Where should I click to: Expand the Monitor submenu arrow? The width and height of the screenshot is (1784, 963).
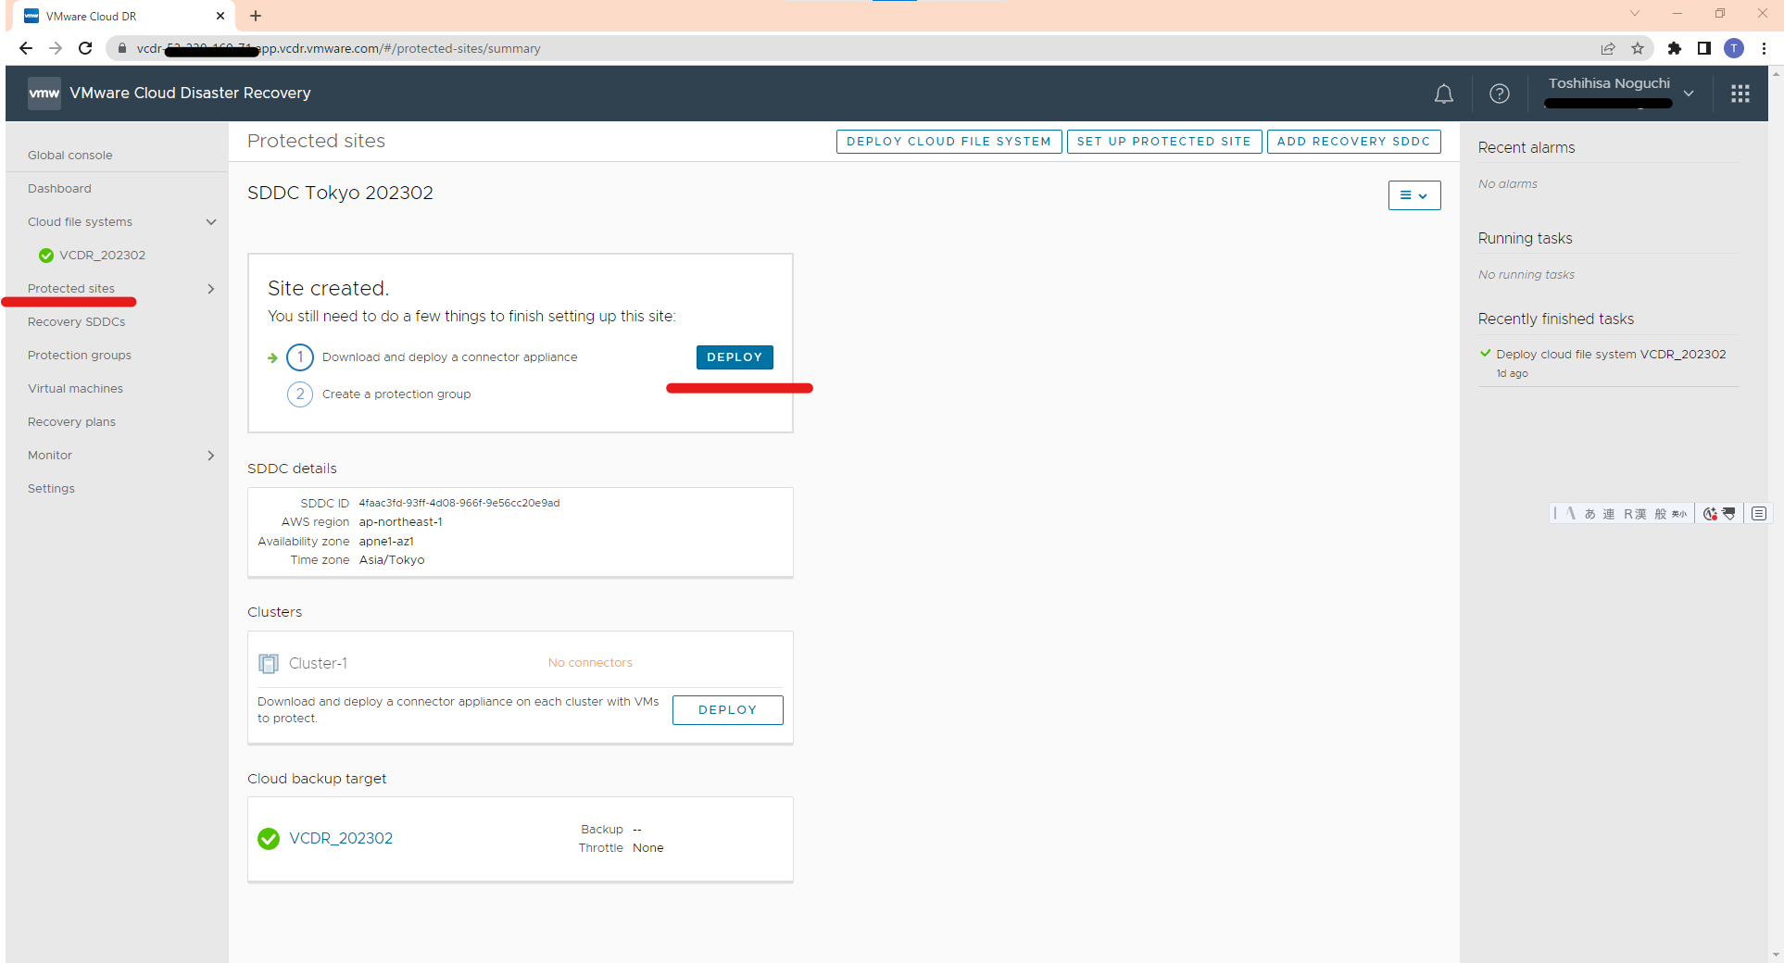click(211, 456)
